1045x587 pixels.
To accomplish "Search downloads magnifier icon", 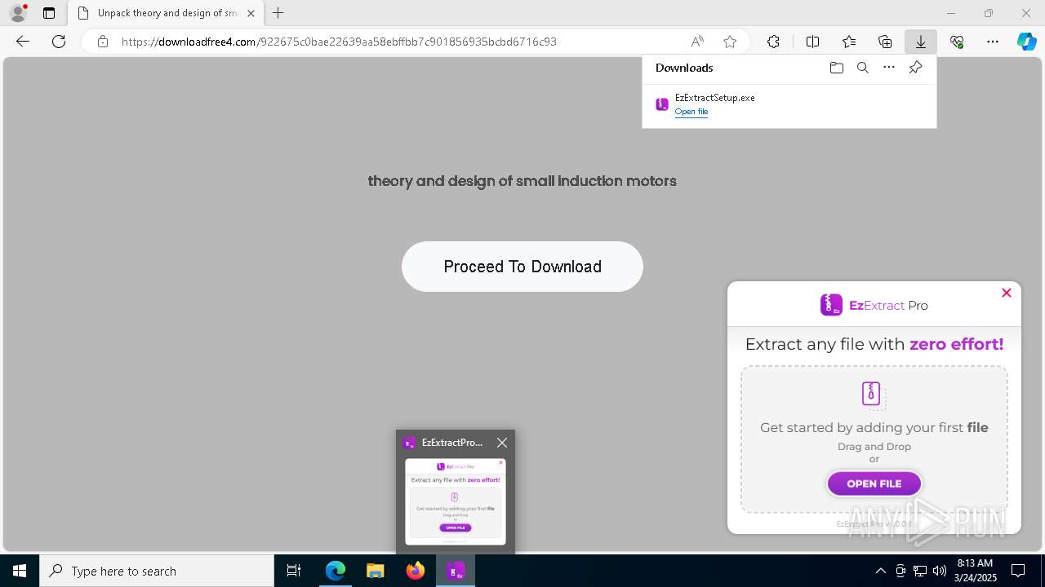I will coord(862,68).
